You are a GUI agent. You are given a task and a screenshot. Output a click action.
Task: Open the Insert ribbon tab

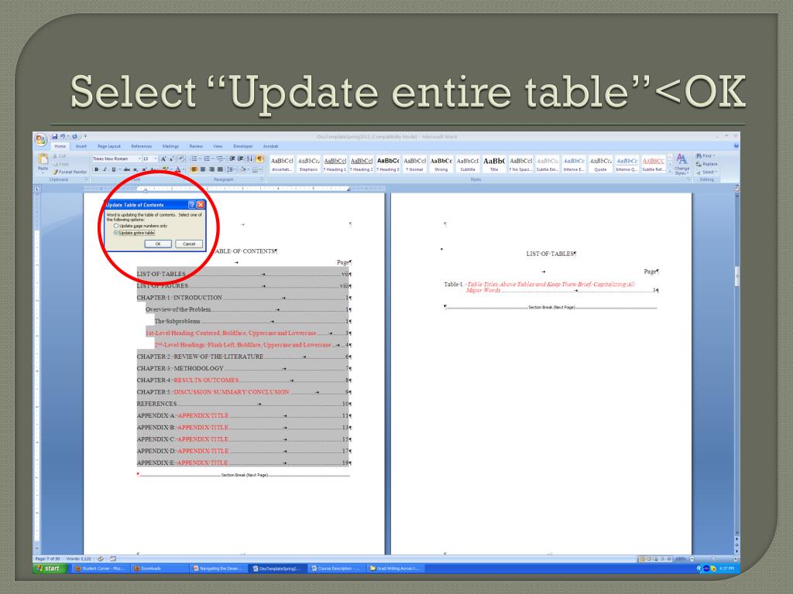coord(81,146)
